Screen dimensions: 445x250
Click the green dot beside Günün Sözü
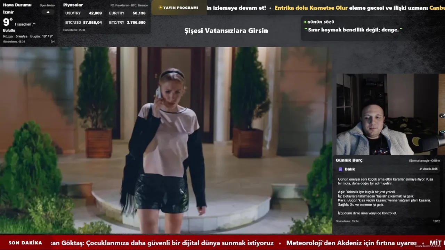coord(305,22)
